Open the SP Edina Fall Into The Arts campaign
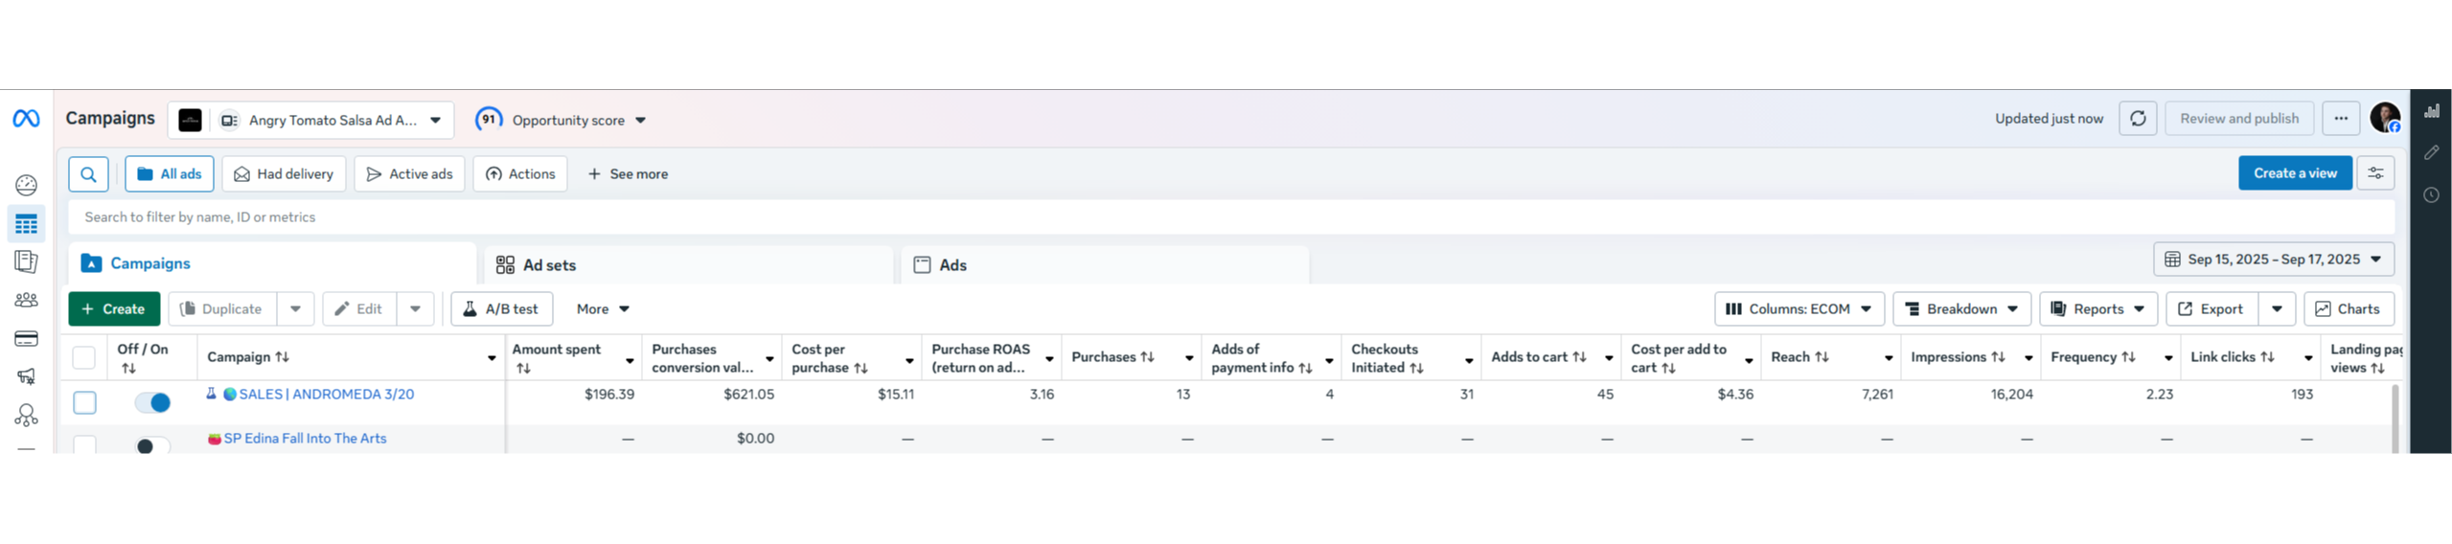 (x=305, y=439)
